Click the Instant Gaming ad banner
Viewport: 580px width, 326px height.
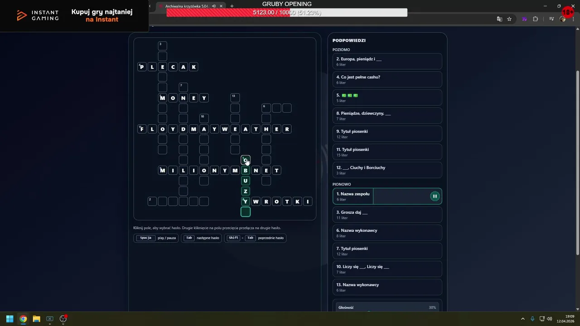click(x=74, y=16)
